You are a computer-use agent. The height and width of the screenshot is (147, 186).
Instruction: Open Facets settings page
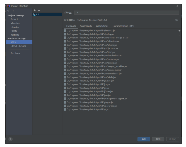click(14, 31)
